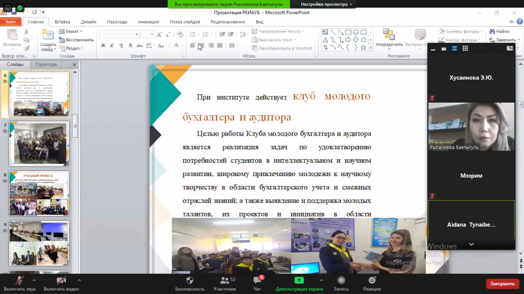This screenshot has width=524, height=294.
Task: Select the triangle shape in gallery
Action: (x=325, y=40)
